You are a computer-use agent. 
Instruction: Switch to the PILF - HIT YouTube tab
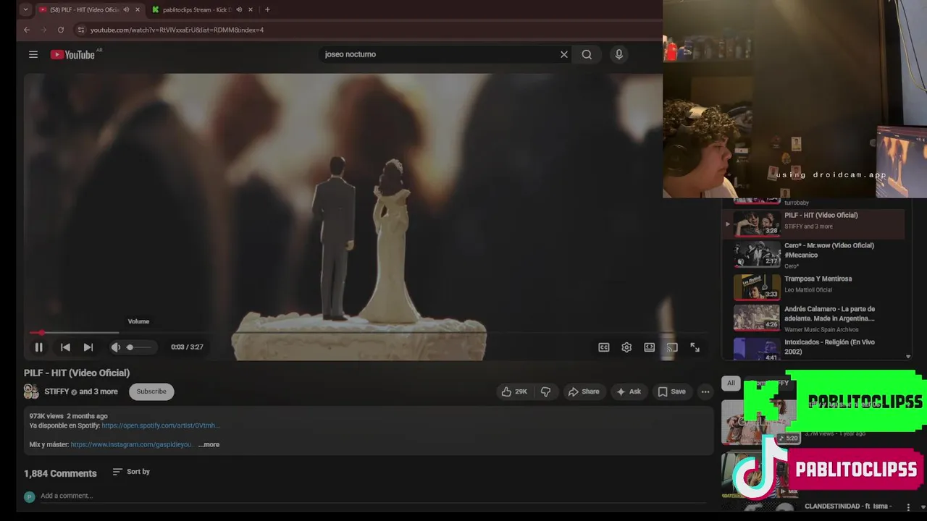pyautogui.click(x=85, y=9)
